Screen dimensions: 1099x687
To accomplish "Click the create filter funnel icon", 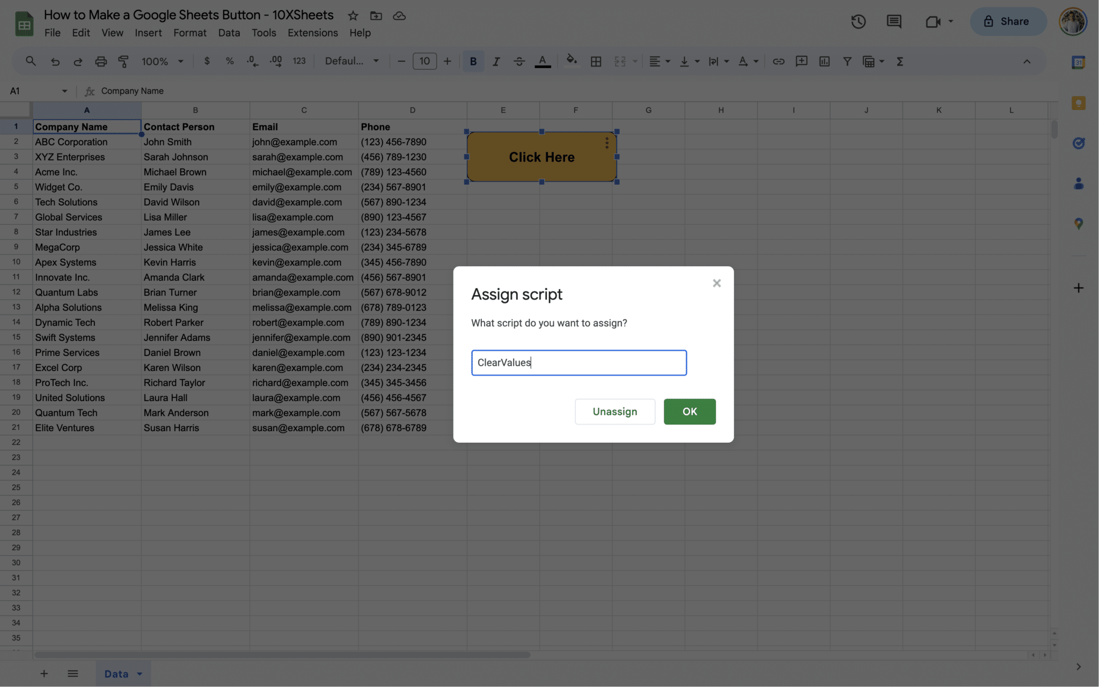I will (847, 61).
